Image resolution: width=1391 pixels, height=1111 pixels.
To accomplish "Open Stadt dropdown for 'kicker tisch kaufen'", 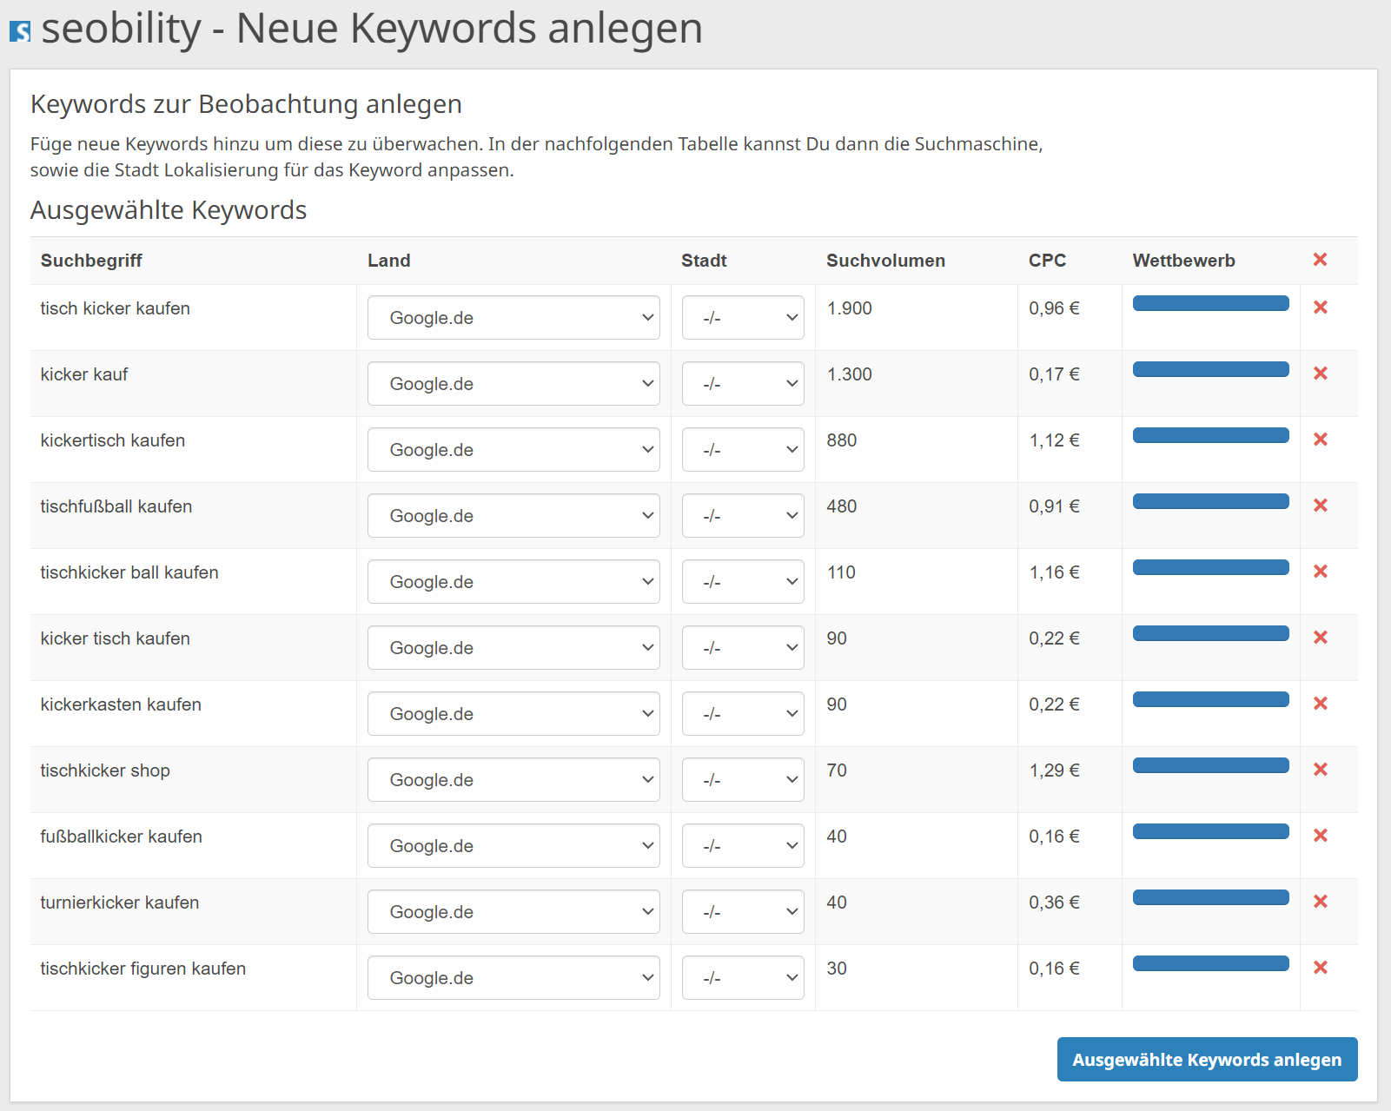I will (x=743, y=648).
